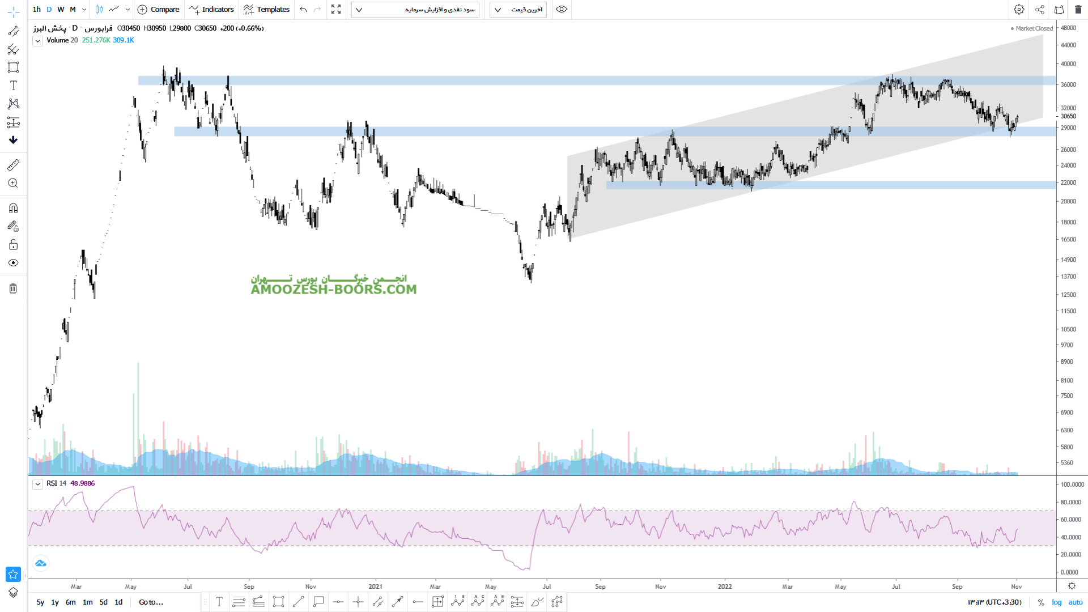
Task: Click the zoom-in magnifier tool
Action: (x=14, y=183)
